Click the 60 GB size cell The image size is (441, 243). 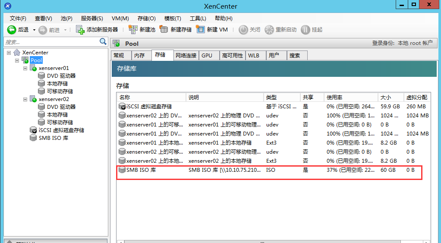[x=388, y=170]
